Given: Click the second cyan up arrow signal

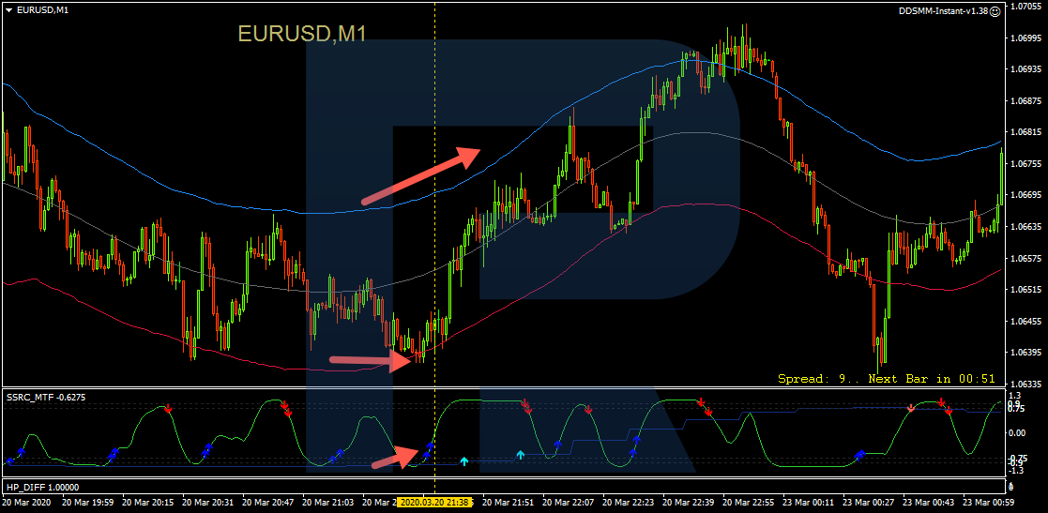Looking at the screenshot, I should click(x=521, y=454).
